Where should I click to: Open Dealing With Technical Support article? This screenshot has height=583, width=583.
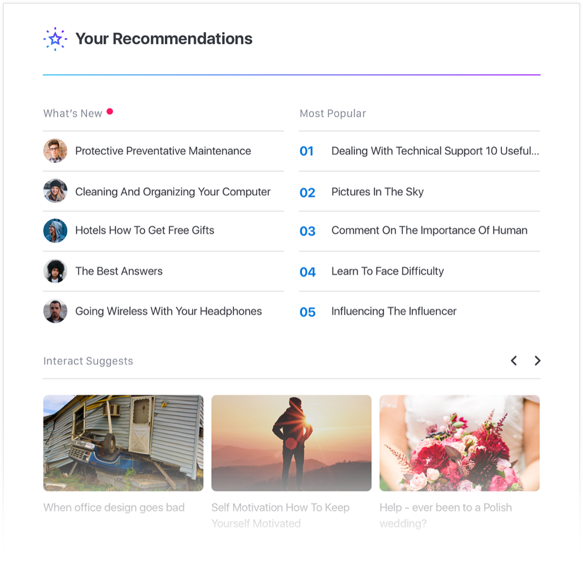435,151
